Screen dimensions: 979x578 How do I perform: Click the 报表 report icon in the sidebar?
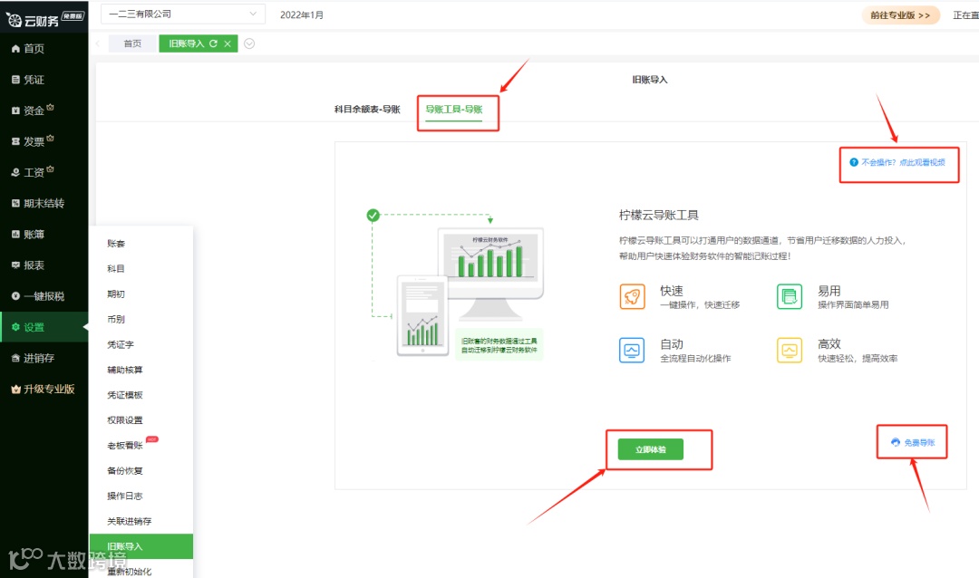[15, 265]
